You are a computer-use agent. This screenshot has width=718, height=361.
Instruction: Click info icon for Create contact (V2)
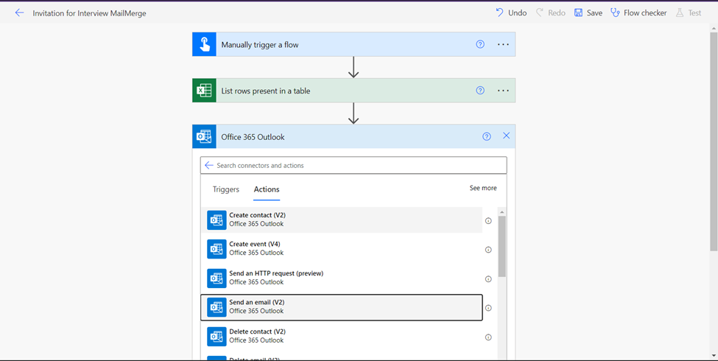click(x=488, y=221)
